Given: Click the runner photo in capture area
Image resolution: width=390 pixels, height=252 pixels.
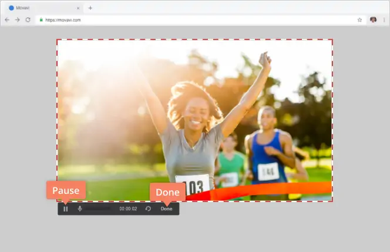Looking at the screenshot, I should click(x=195, y=120).
